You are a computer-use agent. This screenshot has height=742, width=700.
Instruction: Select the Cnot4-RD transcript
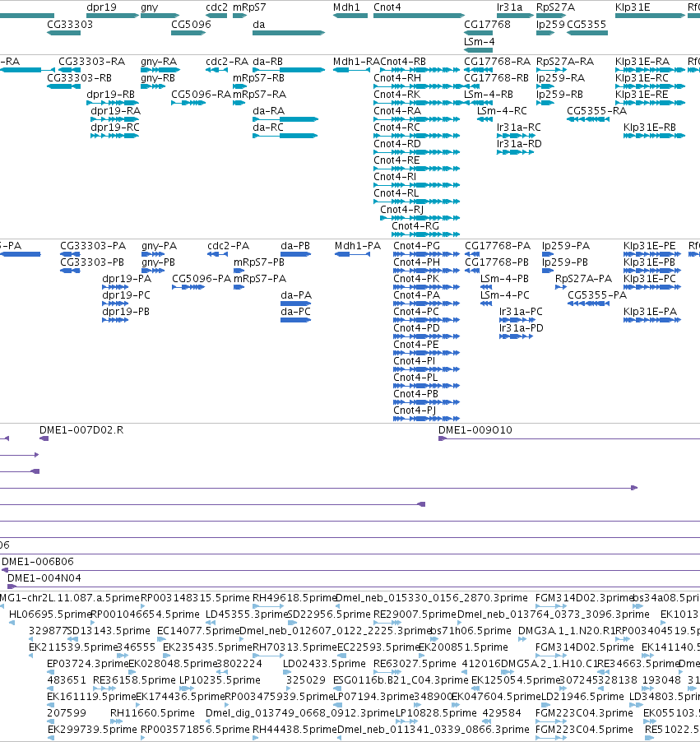coord(416,152)
